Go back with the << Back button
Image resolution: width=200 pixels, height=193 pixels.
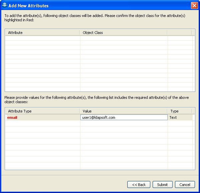point(139,184)
